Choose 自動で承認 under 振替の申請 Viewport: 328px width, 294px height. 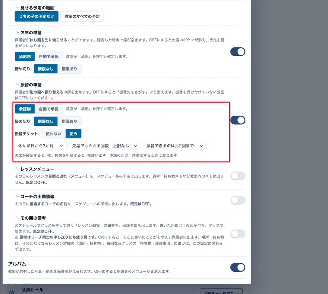pos(48,109)
